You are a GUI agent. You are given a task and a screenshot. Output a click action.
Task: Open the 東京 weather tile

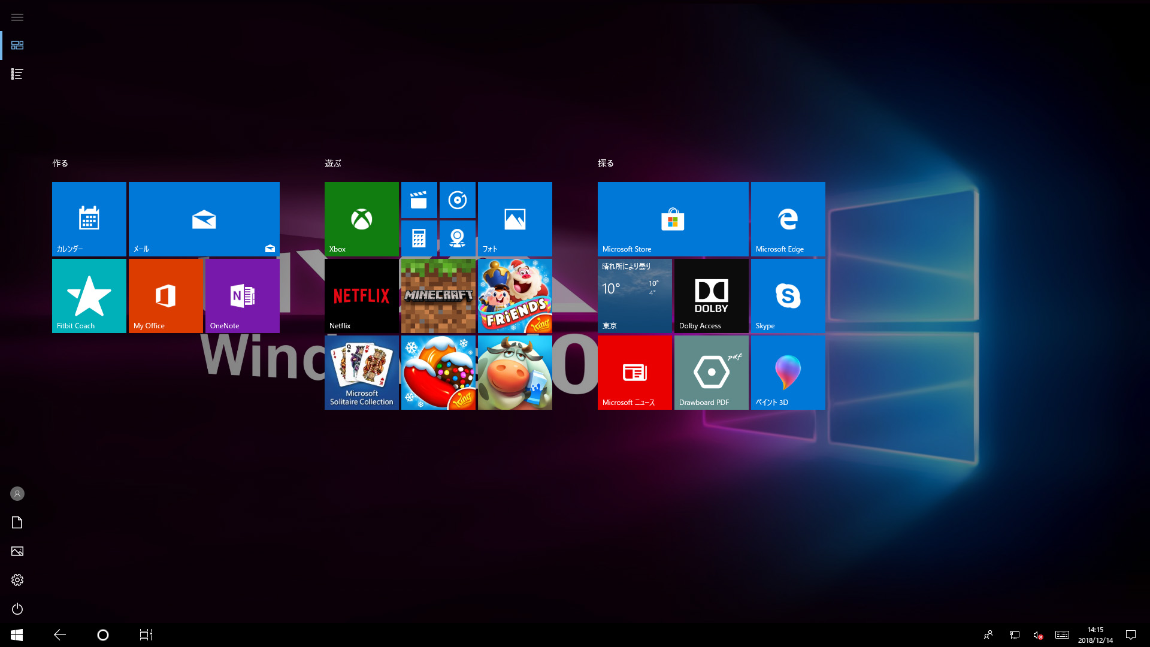[634, 295]
